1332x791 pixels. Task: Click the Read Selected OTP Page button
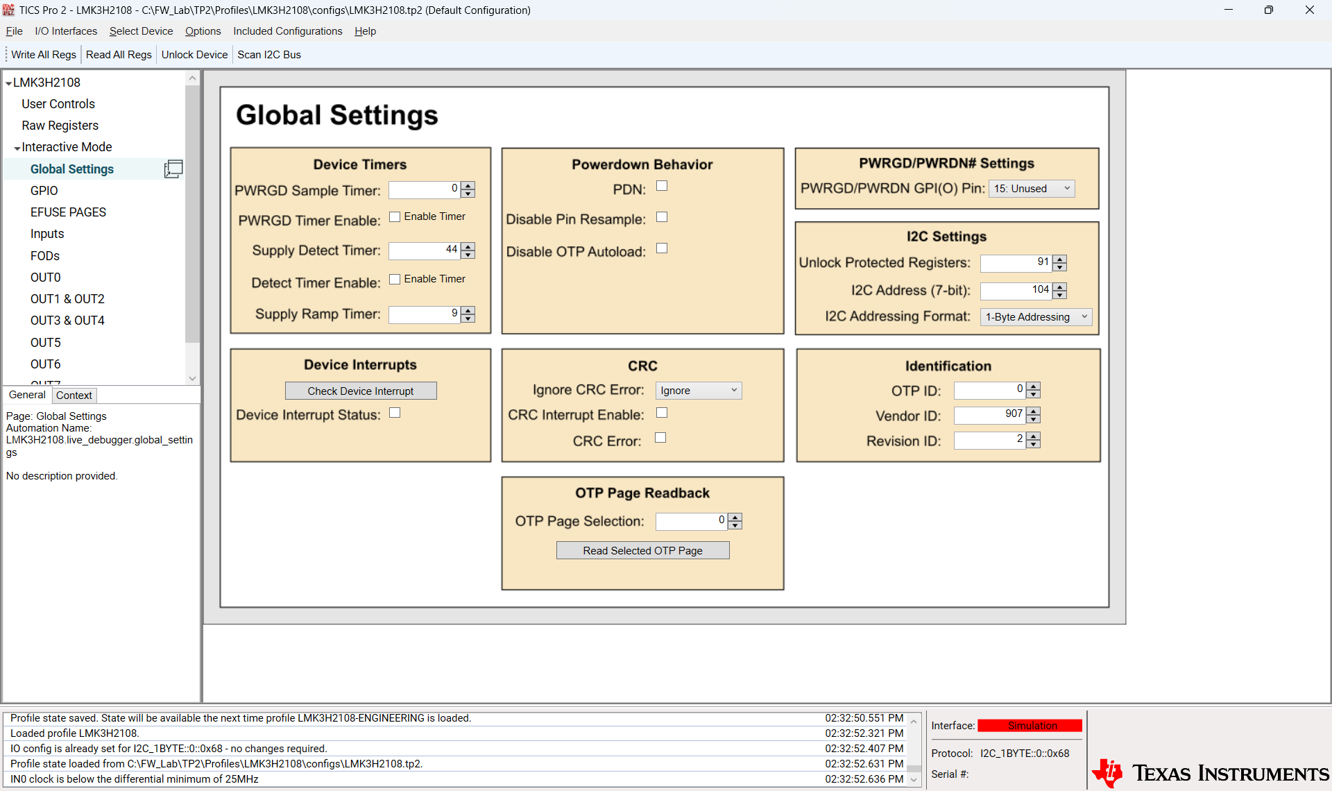[642, 550]
